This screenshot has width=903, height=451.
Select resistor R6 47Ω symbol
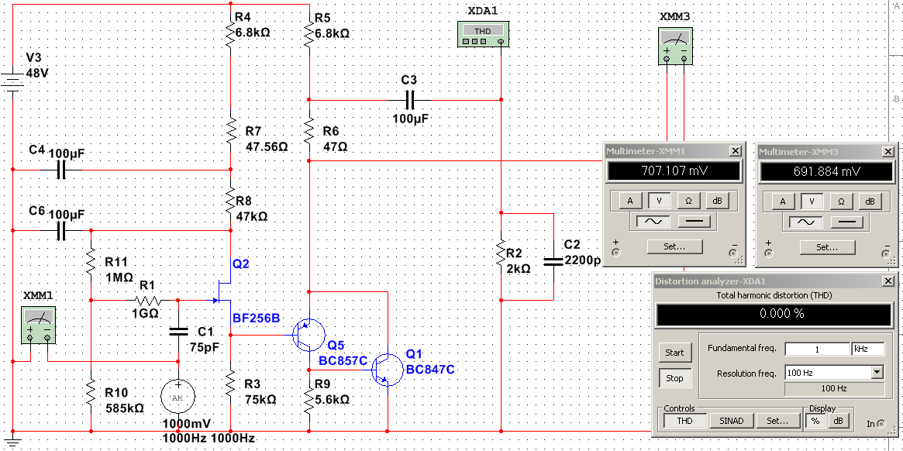[310, 131]
